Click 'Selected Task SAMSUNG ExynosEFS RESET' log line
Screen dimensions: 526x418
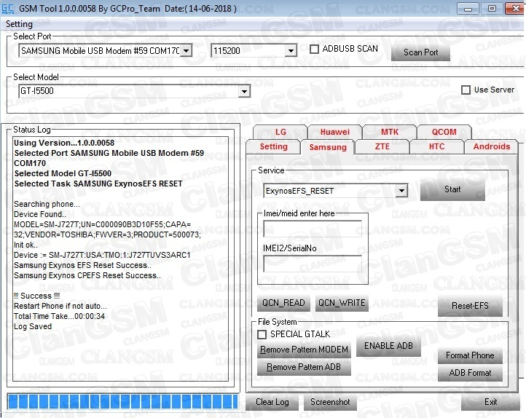(x=98, y=184)
